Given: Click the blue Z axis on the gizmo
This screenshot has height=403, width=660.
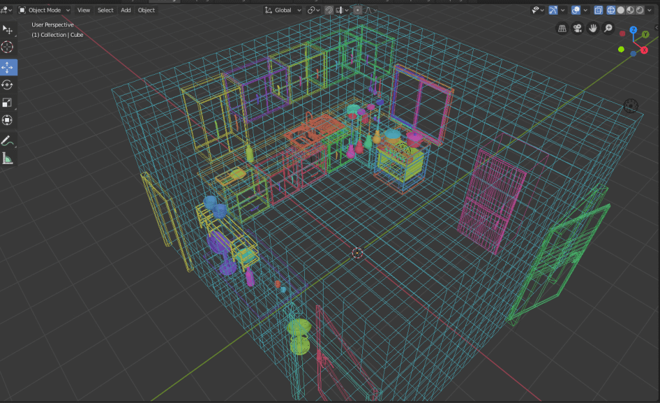Looking at the screenshot, I should 634,30.
